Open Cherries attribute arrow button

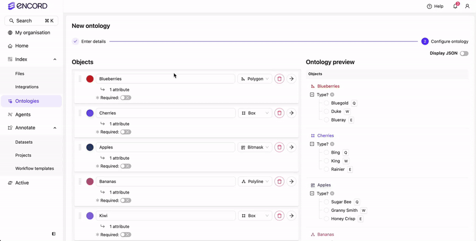pyautogui.click(x=292, y=113)
